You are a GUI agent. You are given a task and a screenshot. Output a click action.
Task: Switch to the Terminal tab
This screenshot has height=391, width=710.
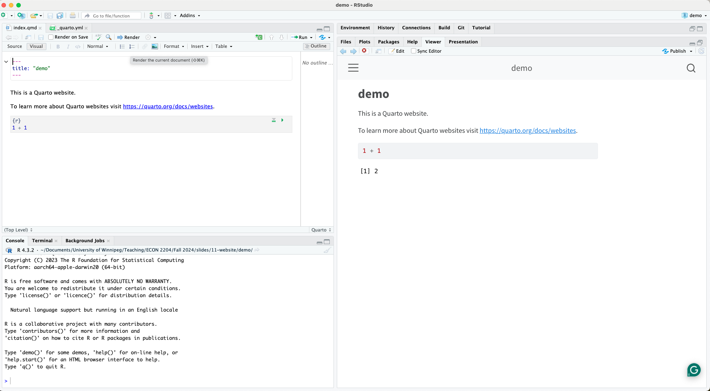point(42,241)
